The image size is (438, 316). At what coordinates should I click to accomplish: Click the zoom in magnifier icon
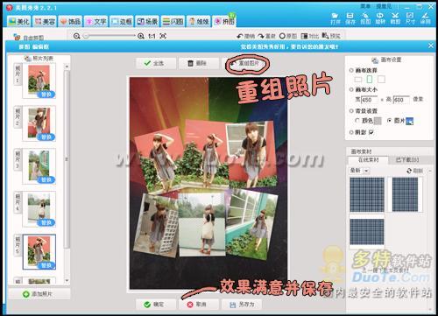pyautogui.click(x=141, y=36)
